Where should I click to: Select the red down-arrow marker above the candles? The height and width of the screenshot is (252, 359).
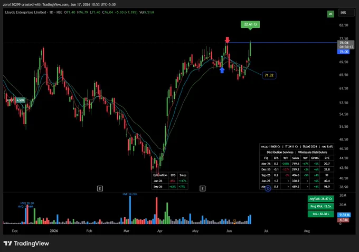click(x=227, y=40)
